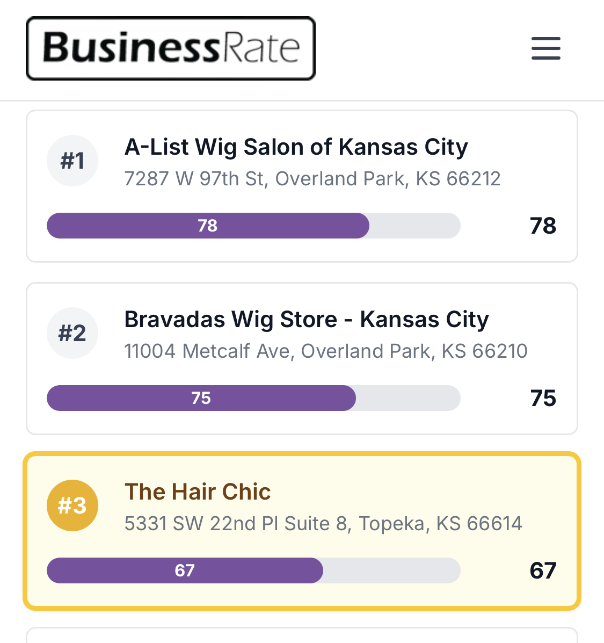Click the BusinessRate logo
Screen dimensions: 604x643
(171, 48)
